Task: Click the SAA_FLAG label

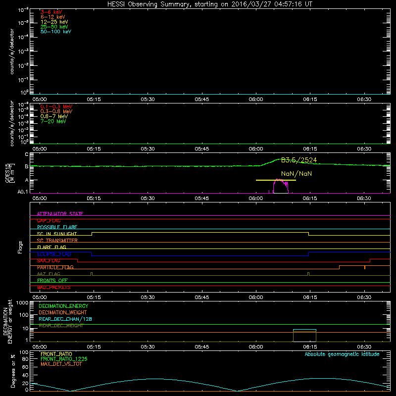Action: coord(49,261)
